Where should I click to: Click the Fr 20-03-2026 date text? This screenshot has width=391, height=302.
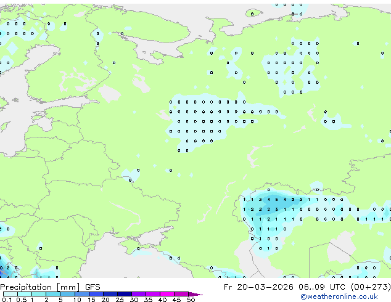(258, 287)
